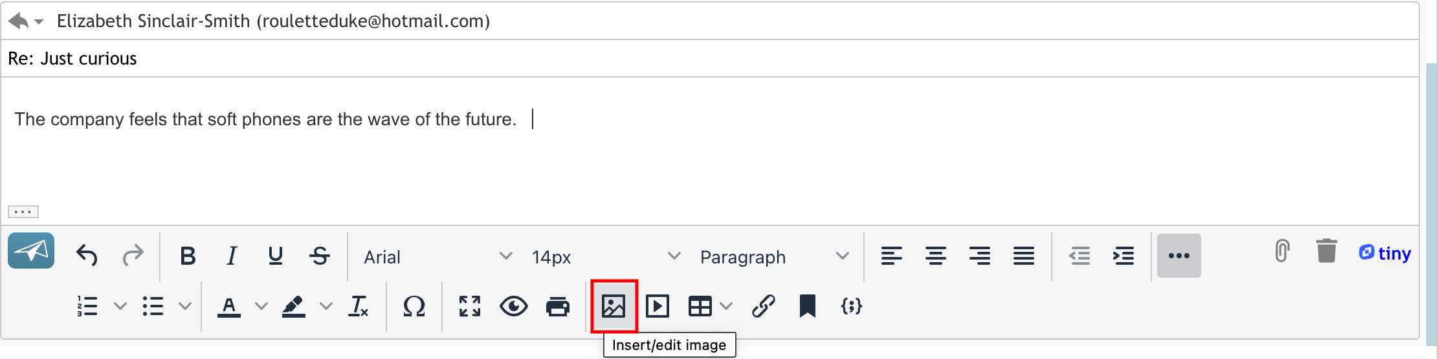Open the Paragraph block format dropdown
This screenshot has width=1438, height=359.
click(774, 257)
